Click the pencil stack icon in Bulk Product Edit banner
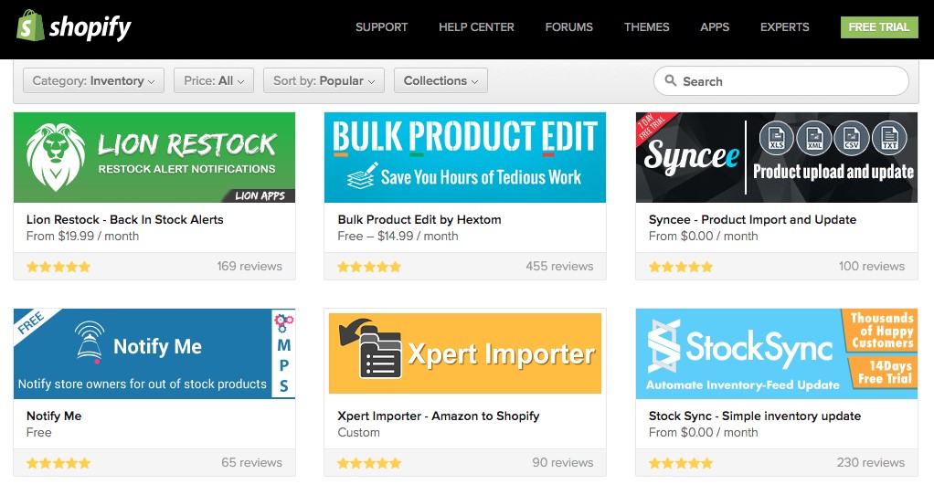934x495 pixels. pos(362,175)
